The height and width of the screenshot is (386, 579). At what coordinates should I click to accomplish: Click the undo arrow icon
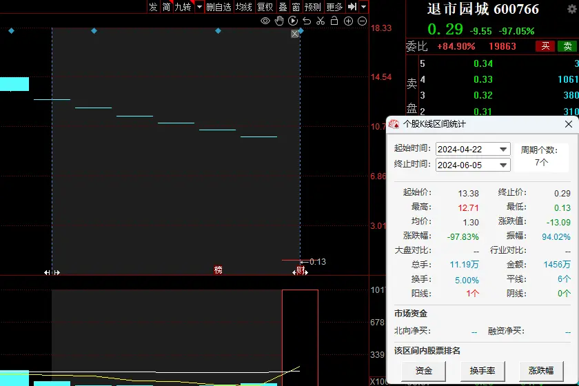click(307, 21)
